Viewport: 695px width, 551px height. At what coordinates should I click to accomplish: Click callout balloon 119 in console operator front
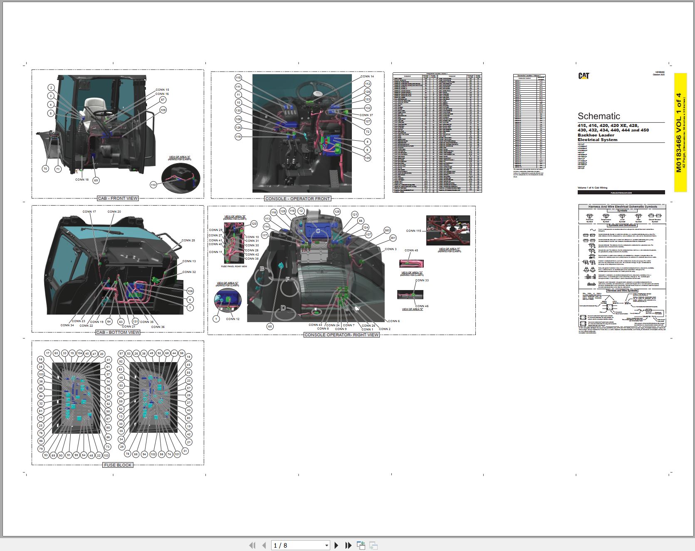[238, 137]
